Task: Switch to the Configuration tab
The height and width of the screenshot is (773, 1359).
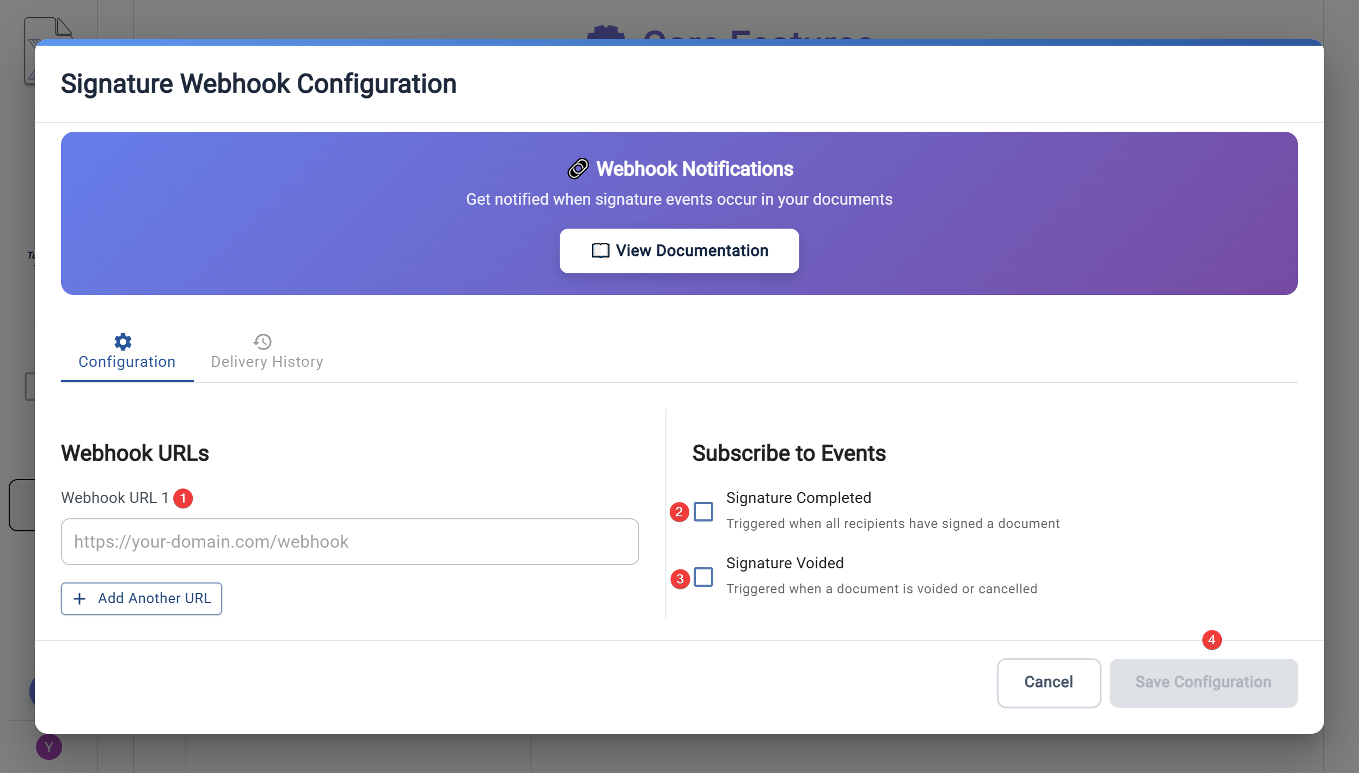Action: pyautogui.click(x=127, y=352)
